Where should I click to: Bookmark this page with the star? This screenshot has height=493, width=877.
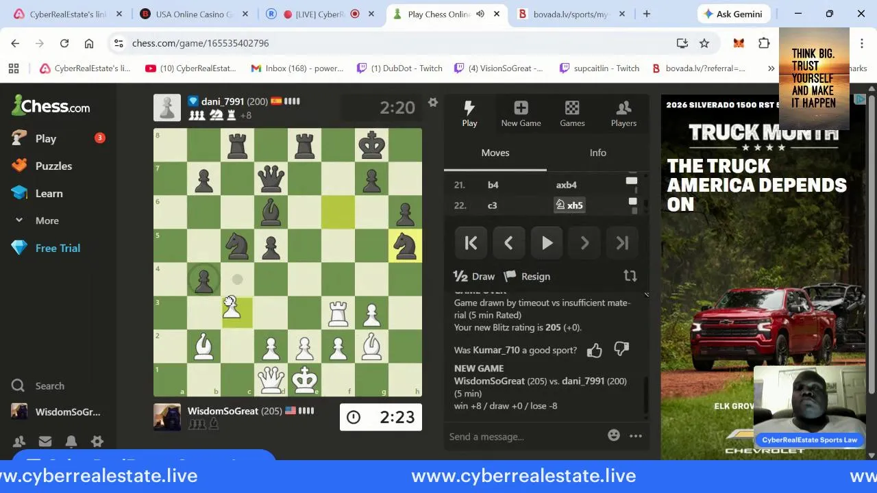[x=704, y=43]
